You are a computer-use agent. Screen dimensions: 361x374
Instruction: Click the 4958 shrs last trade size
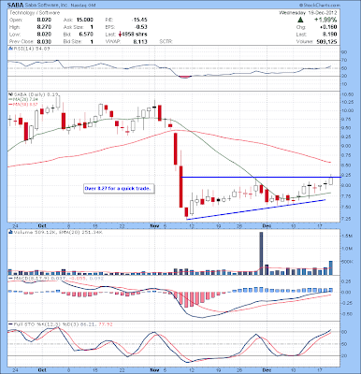(134, 35)
